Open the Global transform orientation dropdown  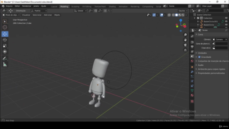(x=80, y=11)
